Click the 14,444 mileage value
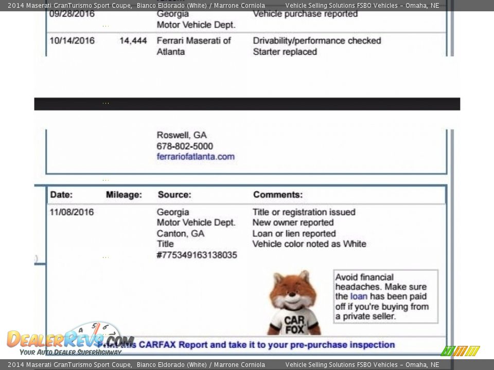 click(x=133, y=41)
